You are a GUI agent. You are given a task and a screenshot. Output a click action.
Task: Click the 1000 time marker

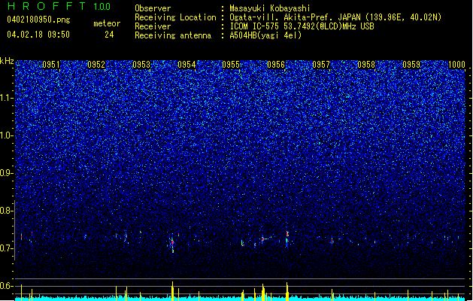456,65
